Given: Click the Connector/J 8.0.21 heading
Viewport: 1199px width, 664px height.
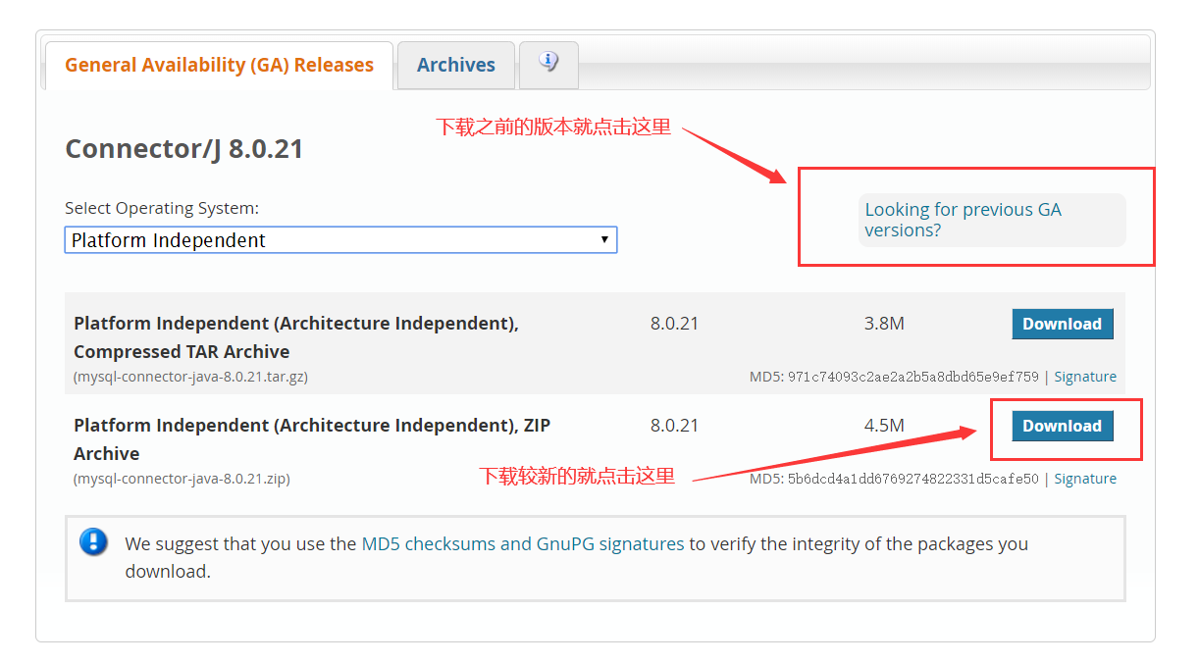Looking at the screenshot, I should (x=184, y=148).
